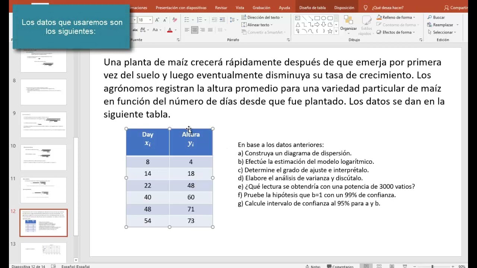Open the font size 18 combo box
The width and height of the screenshot is (477, 268).
[x=145, y=20]
